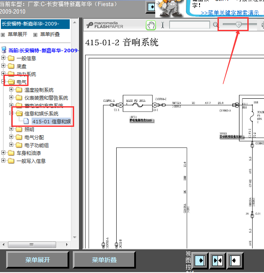Expand the 温度控制系统 folder
Image resolution: width=264 pixels, height=273 pixels.
11,89
